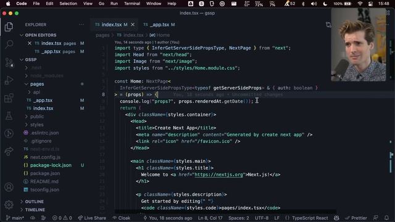Open Run and Debug view
Viewport: 395px width, 222px height.
coord(9,80)
